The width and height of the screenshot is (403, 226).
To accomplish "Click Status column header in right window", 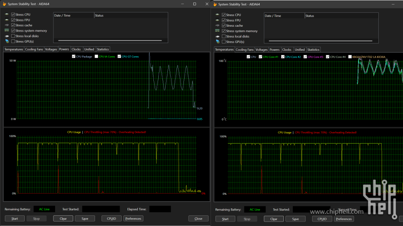I will coord(342,16).
